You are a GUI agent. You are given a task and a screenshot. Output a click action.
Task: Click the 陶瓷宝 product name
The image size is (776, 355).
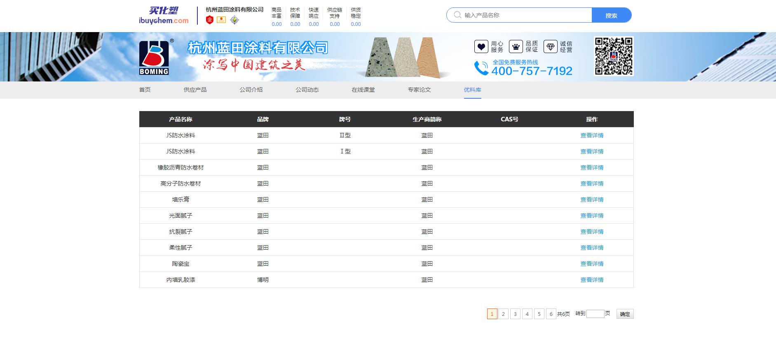pyautogui.click(x=181, y=264)
